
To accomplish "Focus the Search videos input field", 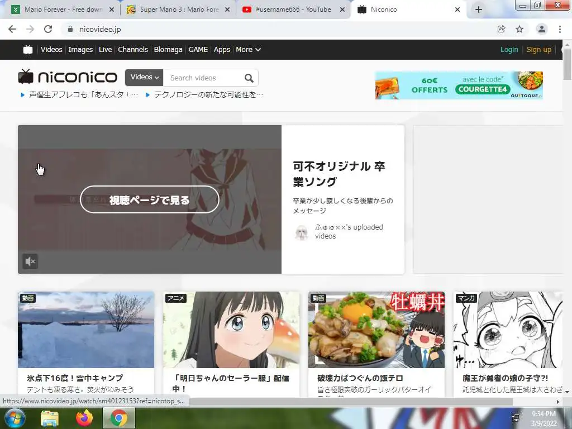I will [203, 78].
